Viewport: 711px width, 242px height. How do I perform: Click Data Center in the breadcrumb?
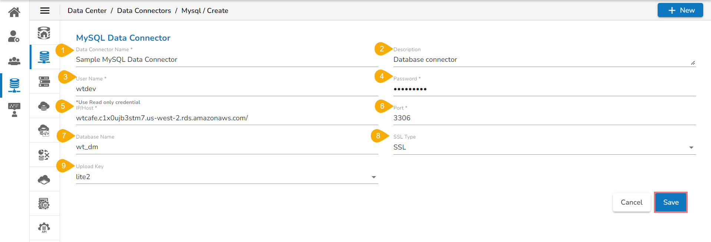[87, 11]
